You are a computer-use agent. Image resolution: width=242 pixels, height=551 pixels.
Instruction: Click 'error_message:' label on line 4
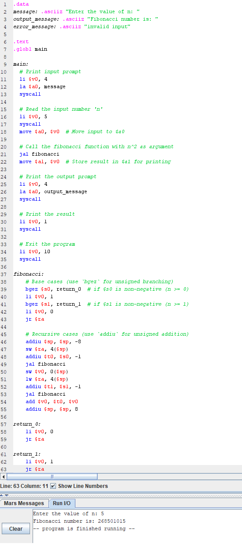(35, 26)
